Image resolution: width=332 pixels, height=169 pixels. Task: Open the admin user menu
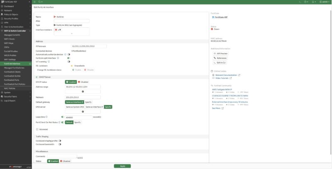(x=325, y=2)
